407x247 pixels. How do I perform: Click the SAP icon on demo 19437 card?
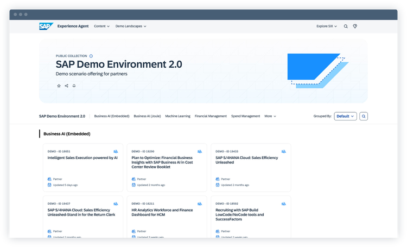[x=116, y=204]
